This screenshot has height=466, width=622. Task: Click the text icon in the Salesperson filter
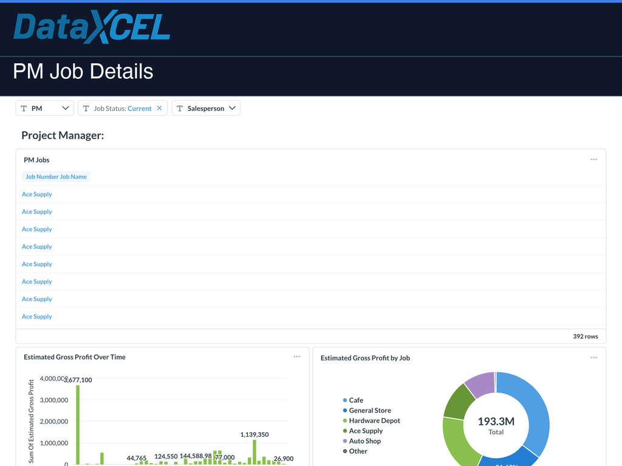180,109
